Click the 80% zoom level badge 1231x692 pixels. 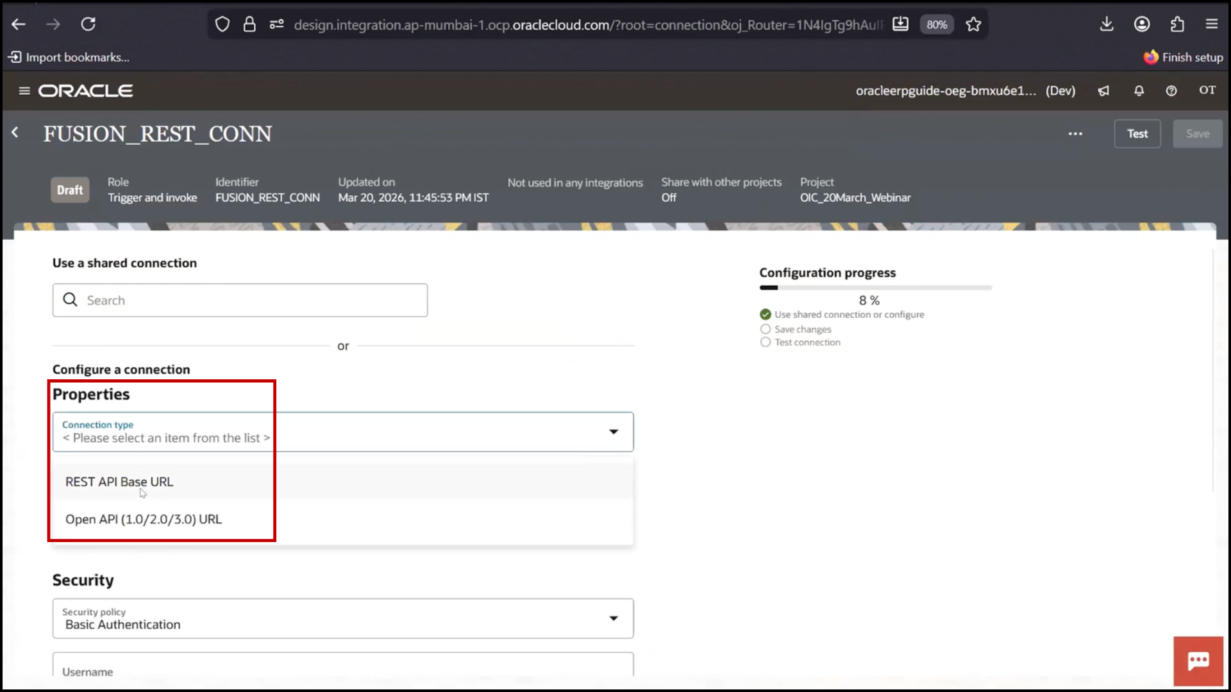[937, 24]
